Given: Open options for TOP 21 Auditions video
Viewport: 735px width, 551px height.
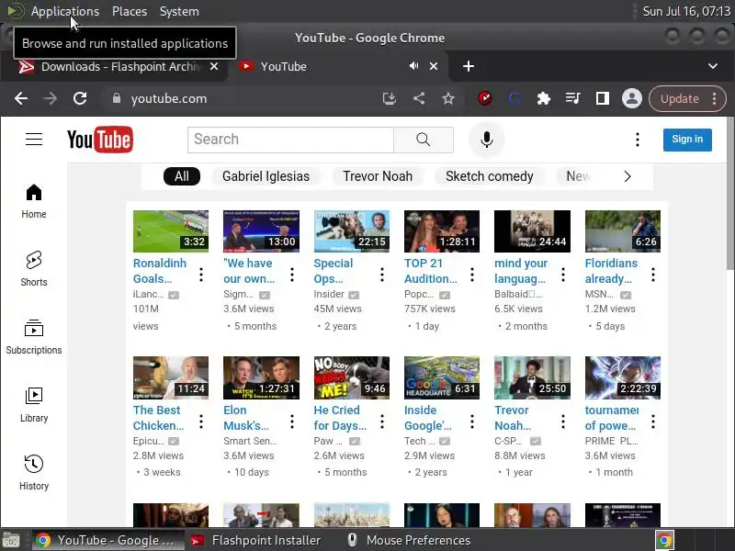Looking at the screenshot, I should tap(472, 275).
